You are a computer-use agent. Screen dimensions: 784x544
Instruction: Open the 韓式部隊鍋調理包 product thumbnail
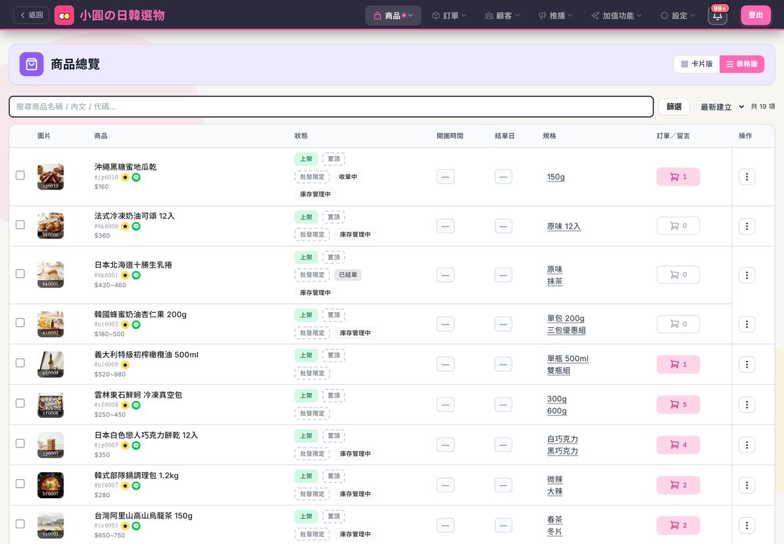pyautogui.click(x=51, y=485)
